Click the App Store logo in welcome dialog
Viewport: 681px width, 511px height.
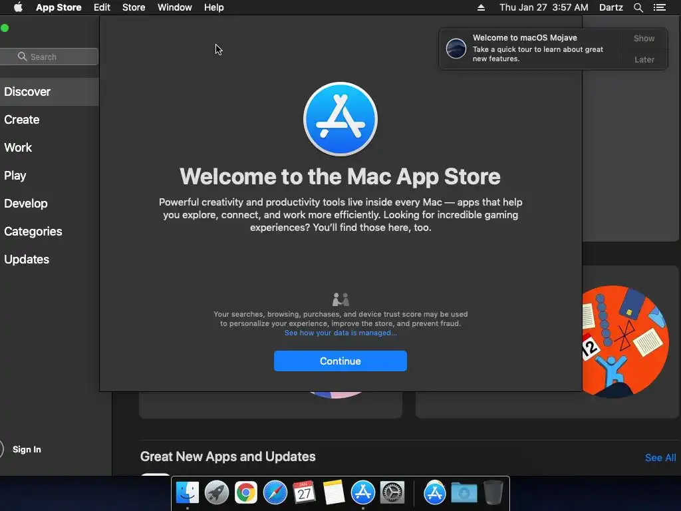(x=340, y=119)
